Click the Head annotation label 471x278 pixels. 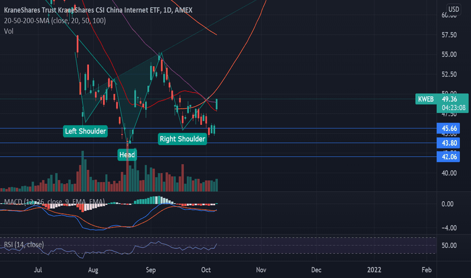pos(127,155)
